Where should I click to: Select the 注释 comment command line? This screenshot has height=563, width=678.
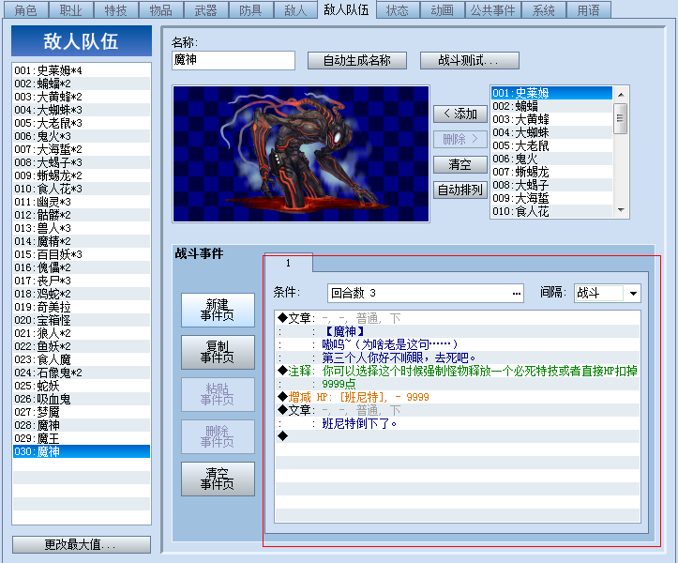click(x=458, y=371)
